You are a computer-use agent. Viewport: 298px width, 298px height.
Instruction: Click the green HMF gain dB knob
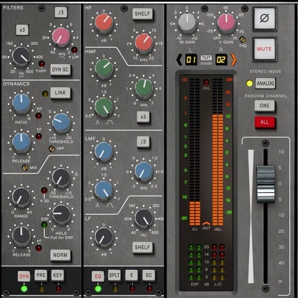[104, 68]
